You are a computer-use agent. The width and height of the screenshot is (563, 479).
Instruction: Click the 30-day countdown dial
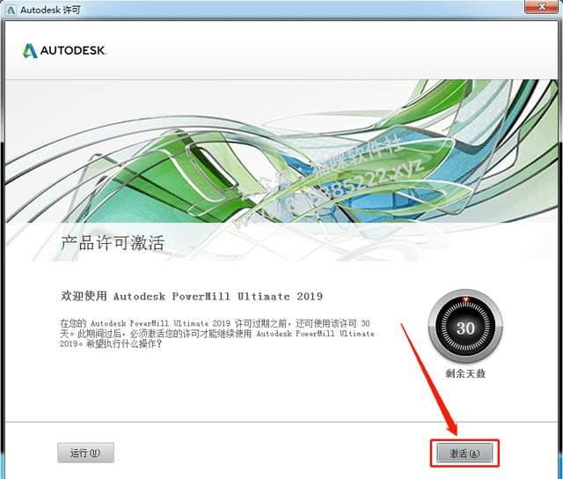(465, 327)
